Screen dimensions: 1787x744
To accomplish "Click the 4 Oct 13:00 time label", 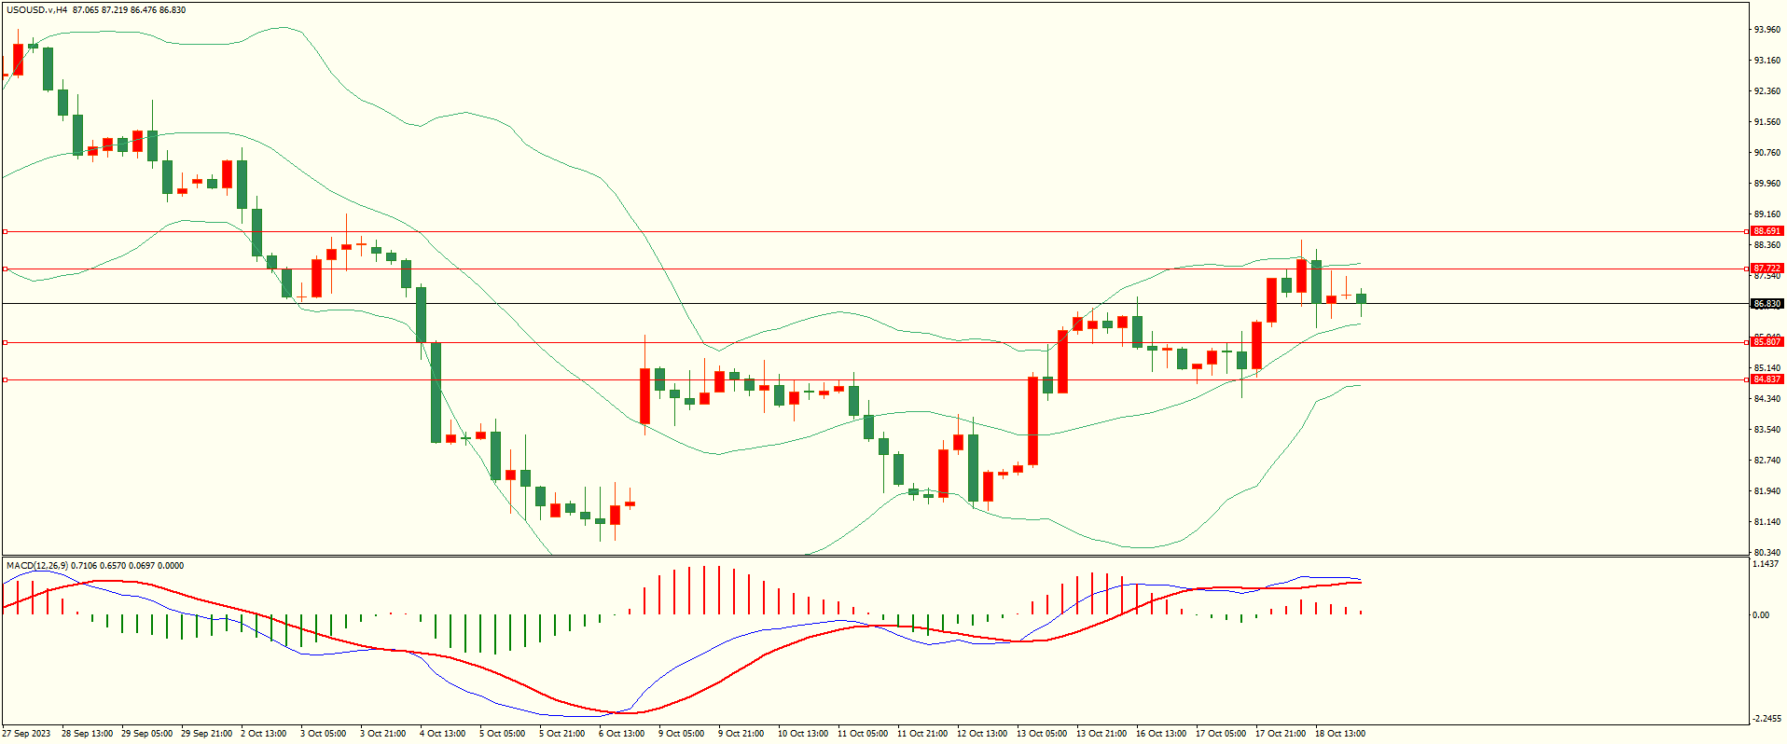I will tap(443, 734).
